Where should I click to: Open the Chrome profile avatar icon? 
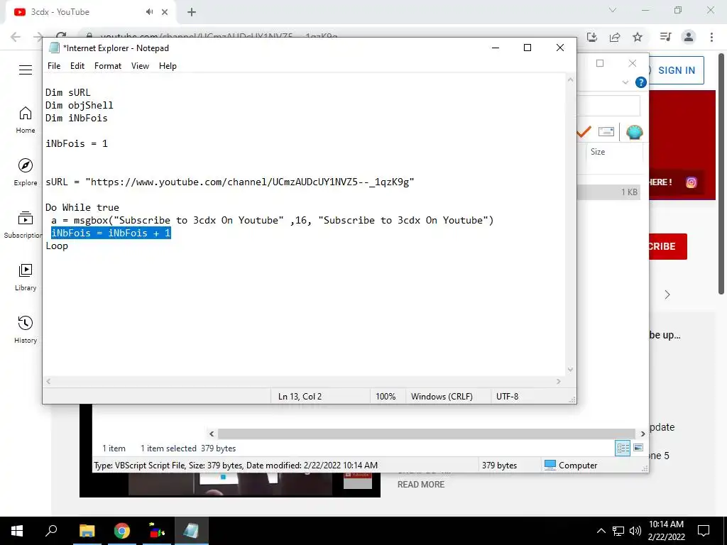pyautogui.click(x=689, y=37)
